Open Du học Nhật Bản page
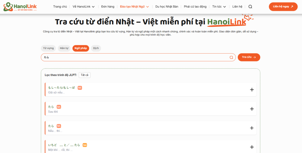Screen dimensions: 302x153 (167, 6)
